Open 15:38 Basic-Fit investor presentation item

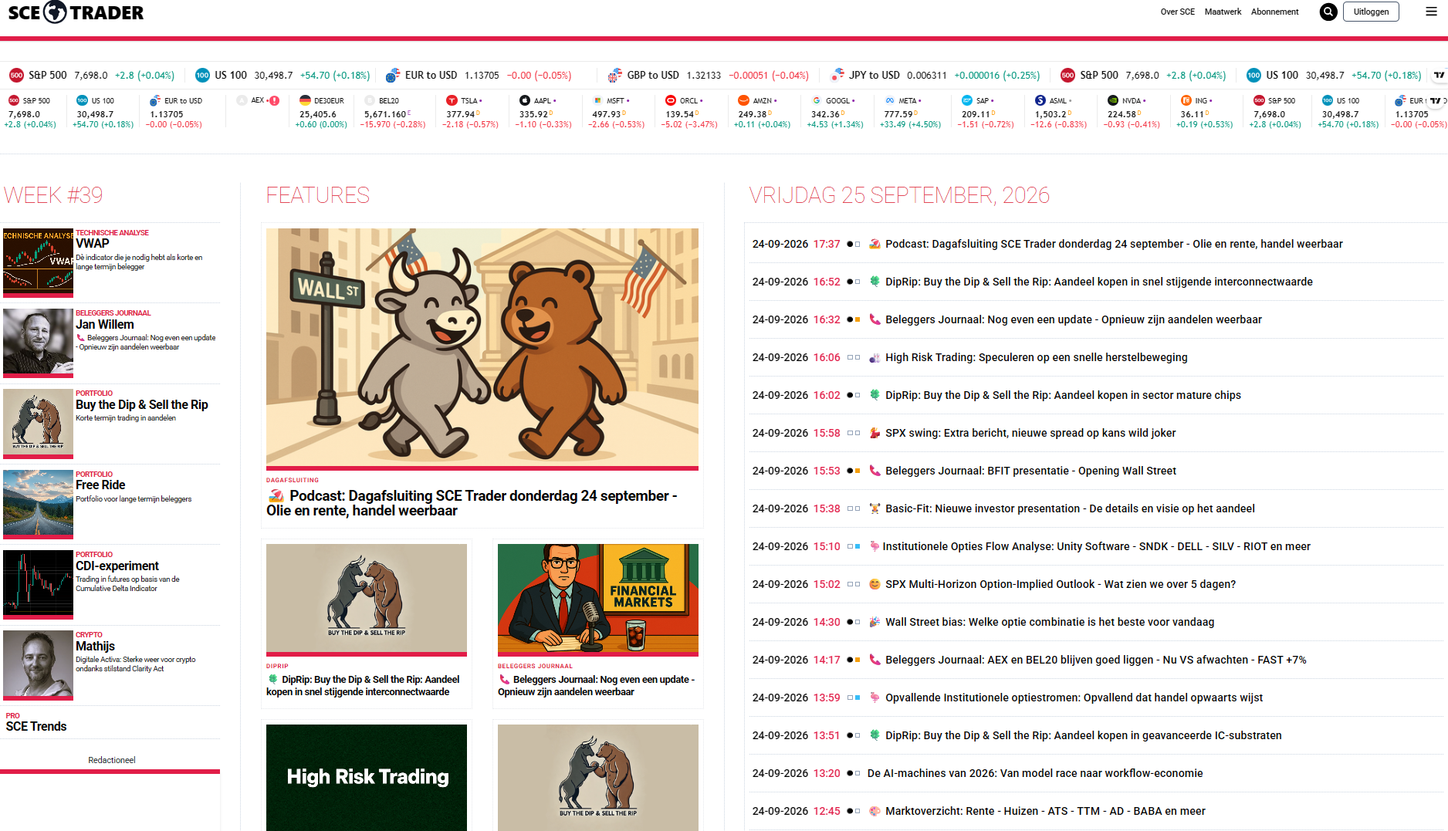click(1070, 508)
